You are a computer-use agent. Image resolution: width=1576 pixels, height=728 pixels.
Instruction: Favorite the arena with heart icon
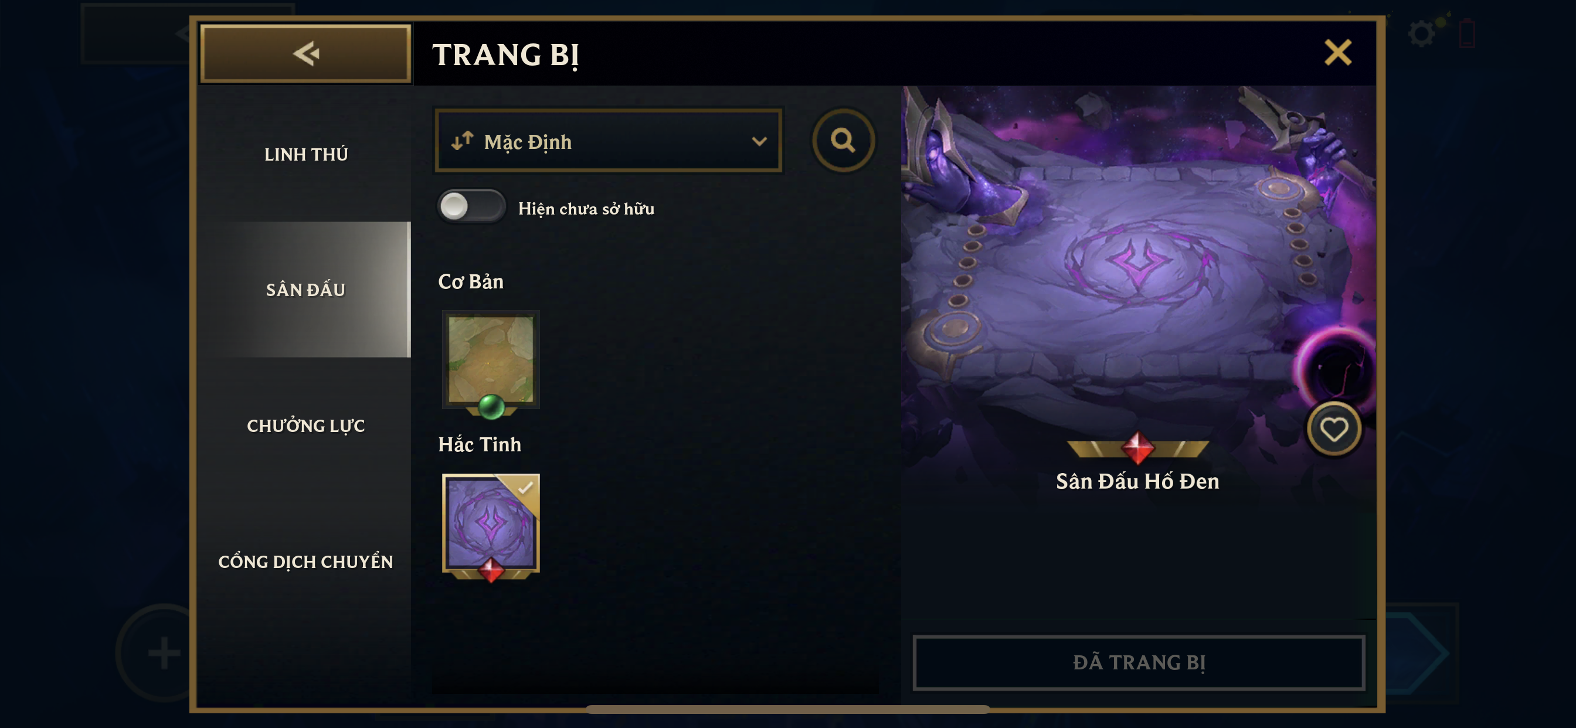(1334, 429)
